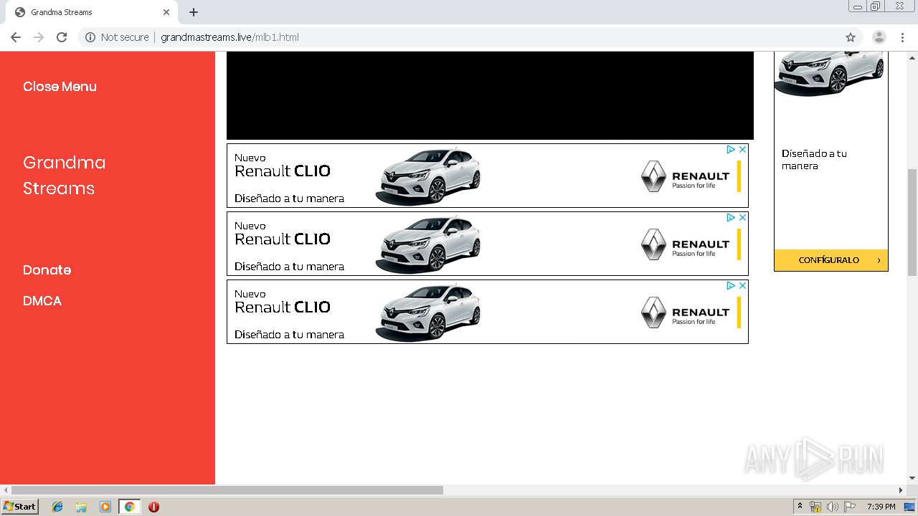Bookmark this page with the star
Screen dimensions: 918x516
click(851, 37)
